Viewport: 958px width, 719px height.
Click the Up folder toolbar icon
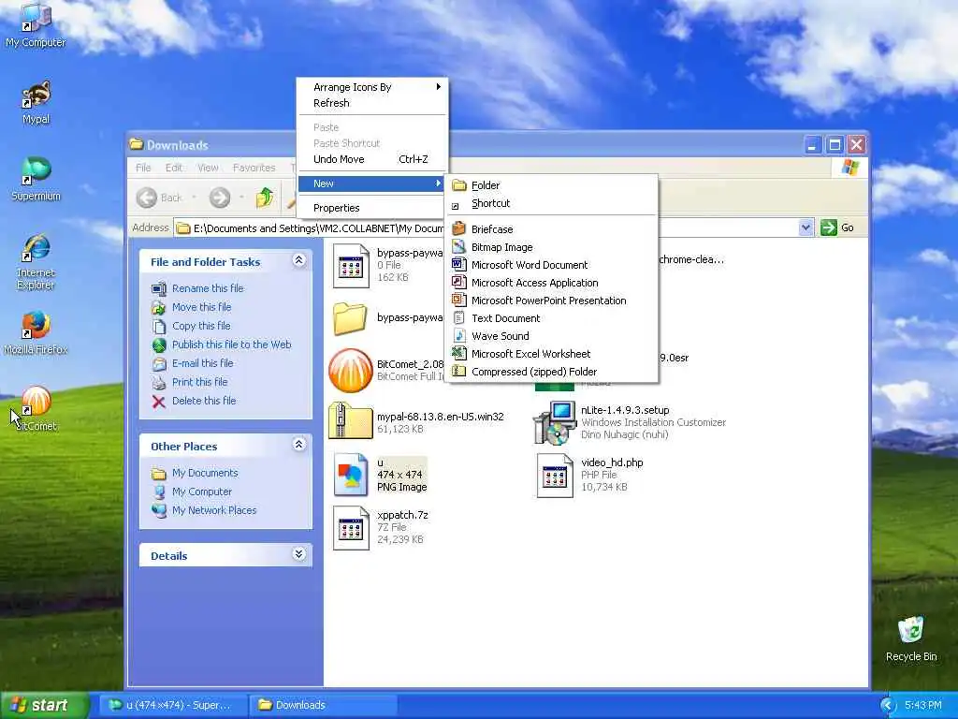[x=265, y=198]
